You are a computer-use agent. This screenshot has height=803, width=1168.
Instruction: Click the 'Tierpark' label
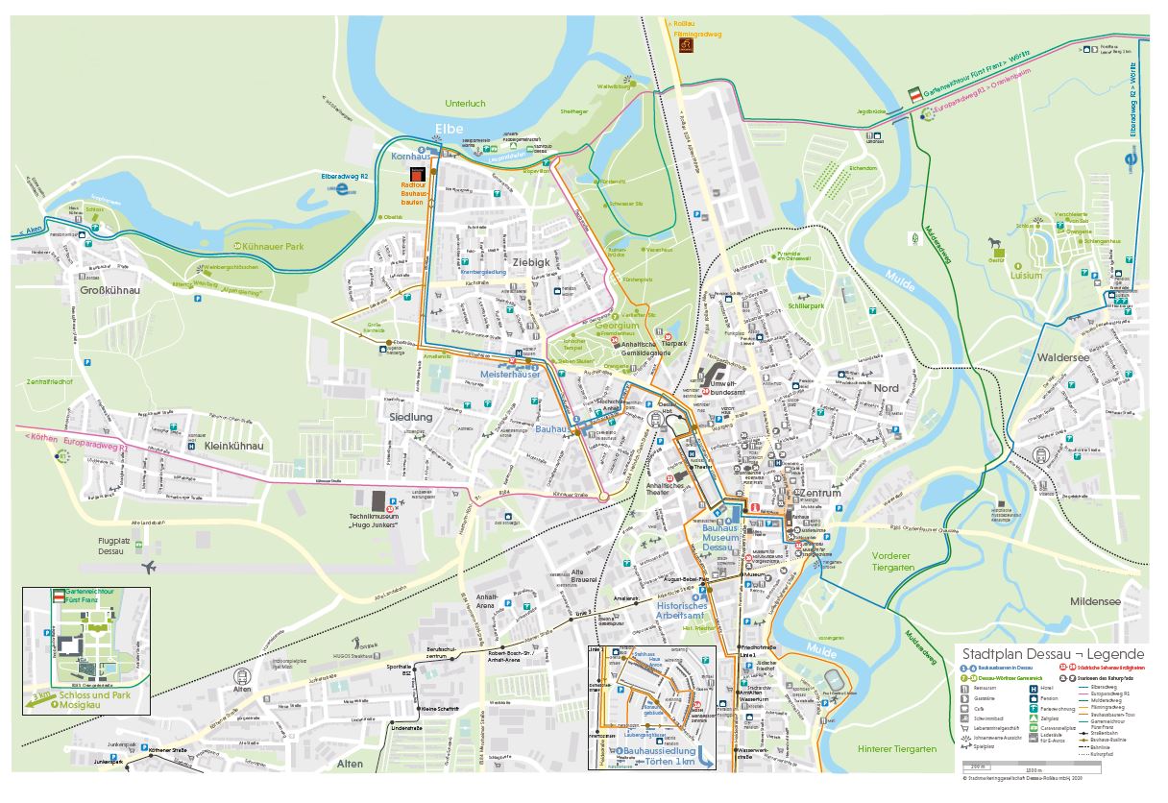[x=676, y=344]
